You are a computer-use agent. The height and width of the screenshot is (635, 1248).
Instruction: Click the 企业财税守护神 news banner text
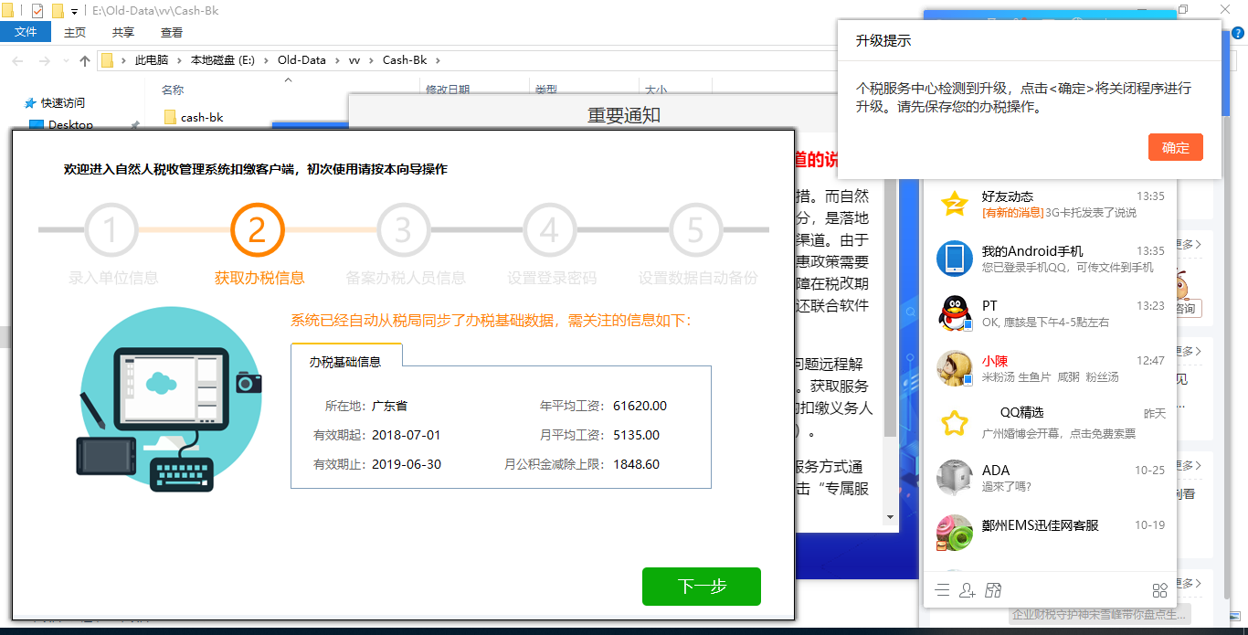pos(1099,614)
